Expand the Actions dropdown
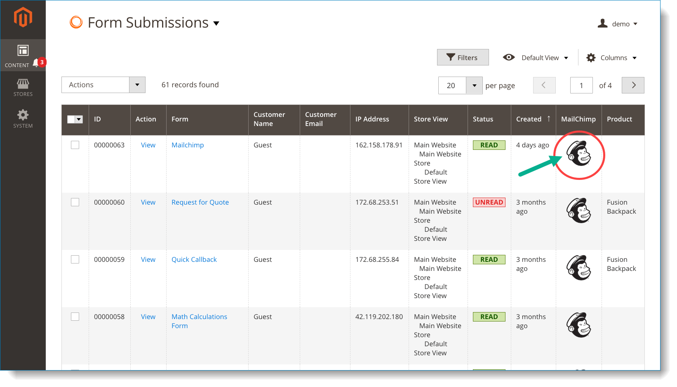677x387 pixels. pos(137,85)
